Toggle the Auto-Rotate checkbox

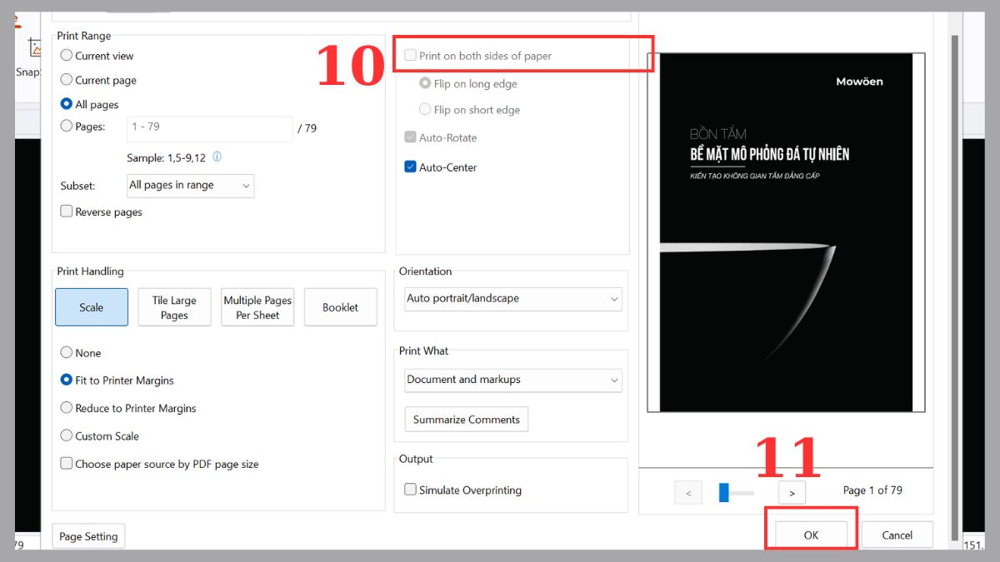coord(410,137)
